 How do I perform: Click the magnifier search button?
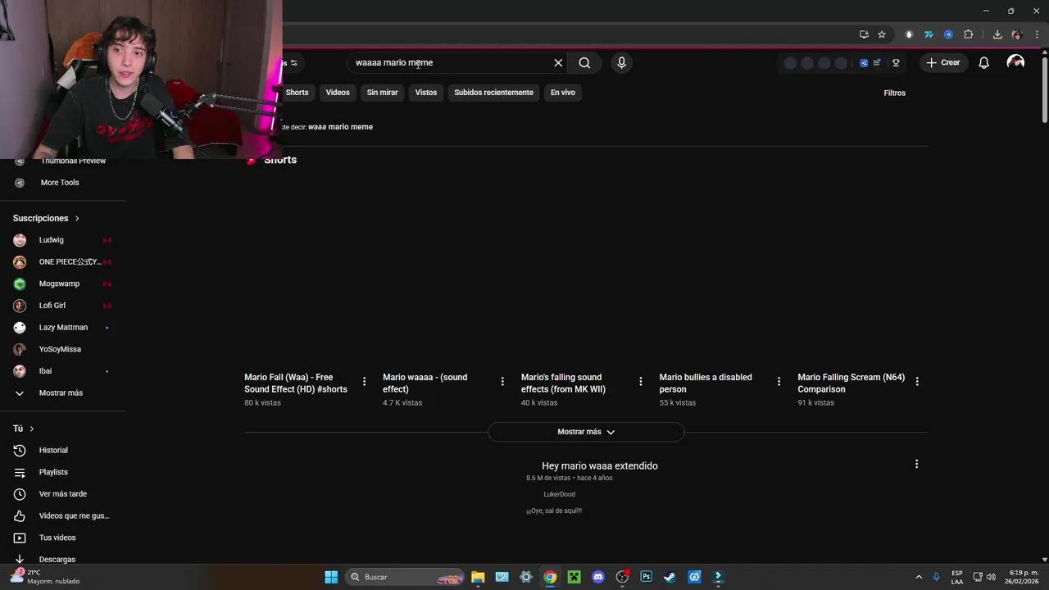(584, 62)
